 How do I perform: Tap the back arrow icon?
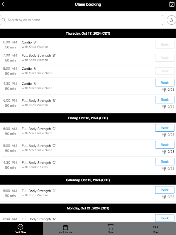coord(3,4)
